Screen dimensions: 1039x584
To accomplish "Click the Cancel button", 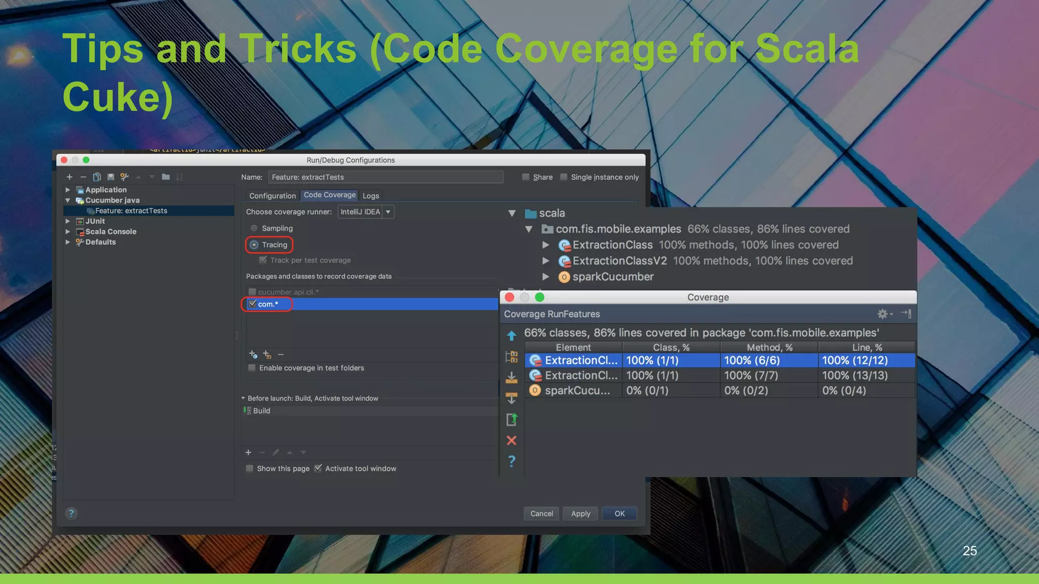I will pyautogui.click(x=541, y=514).
